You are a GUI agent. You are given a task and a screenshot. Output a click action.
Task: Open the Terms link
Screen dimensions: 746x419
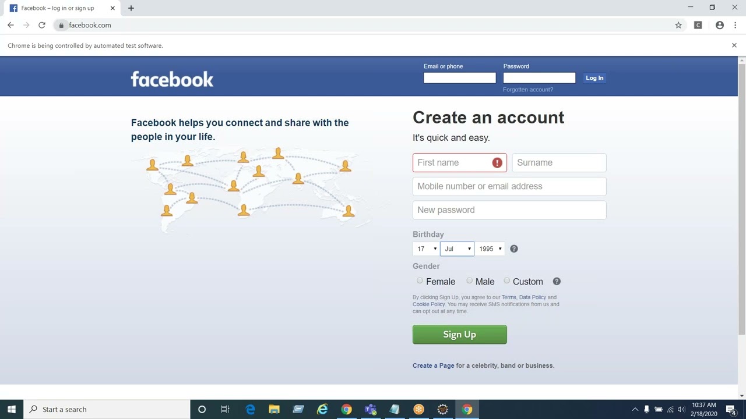509,297
